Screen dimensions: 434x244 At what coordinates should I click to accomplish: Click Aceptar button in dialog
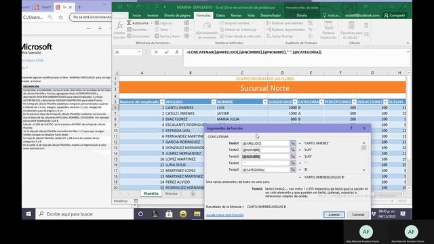334,215
